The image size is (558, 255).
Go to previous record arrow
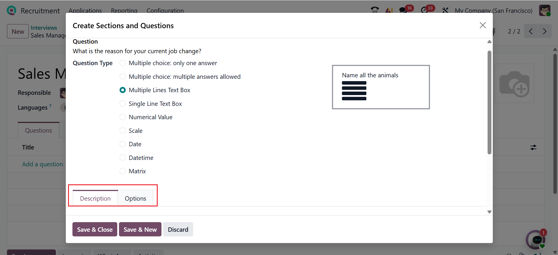point(531,31)
